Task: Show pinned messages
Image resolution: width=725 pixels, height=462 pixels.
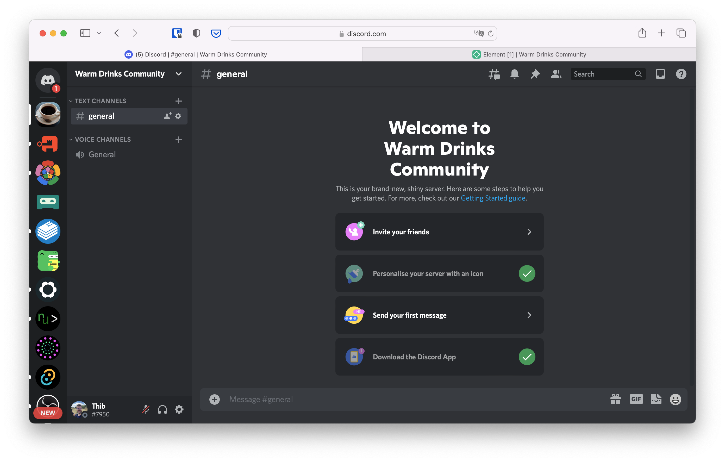Action: [x=535, y=74]
